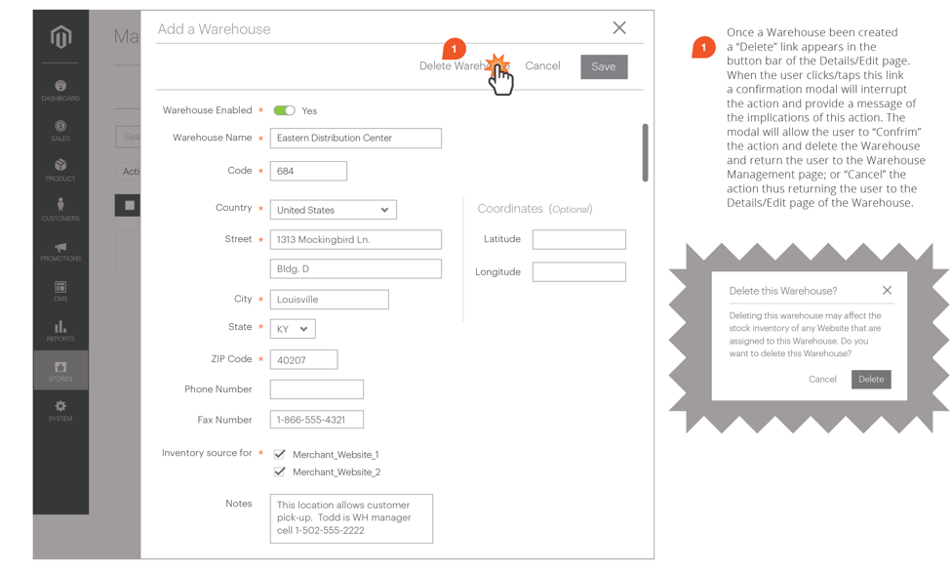Viewport: 951px width, 571px height.
Task: Open the Promotions megaphone icon
Action: pyautogui.click(x=60, y=248)
